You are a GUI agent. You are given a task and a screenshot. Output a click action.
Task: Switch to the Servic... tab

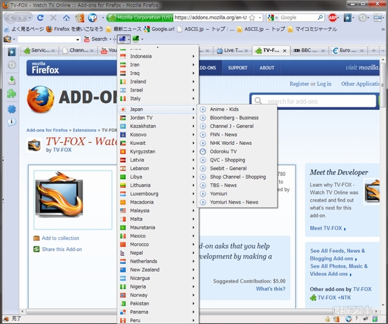39,50
